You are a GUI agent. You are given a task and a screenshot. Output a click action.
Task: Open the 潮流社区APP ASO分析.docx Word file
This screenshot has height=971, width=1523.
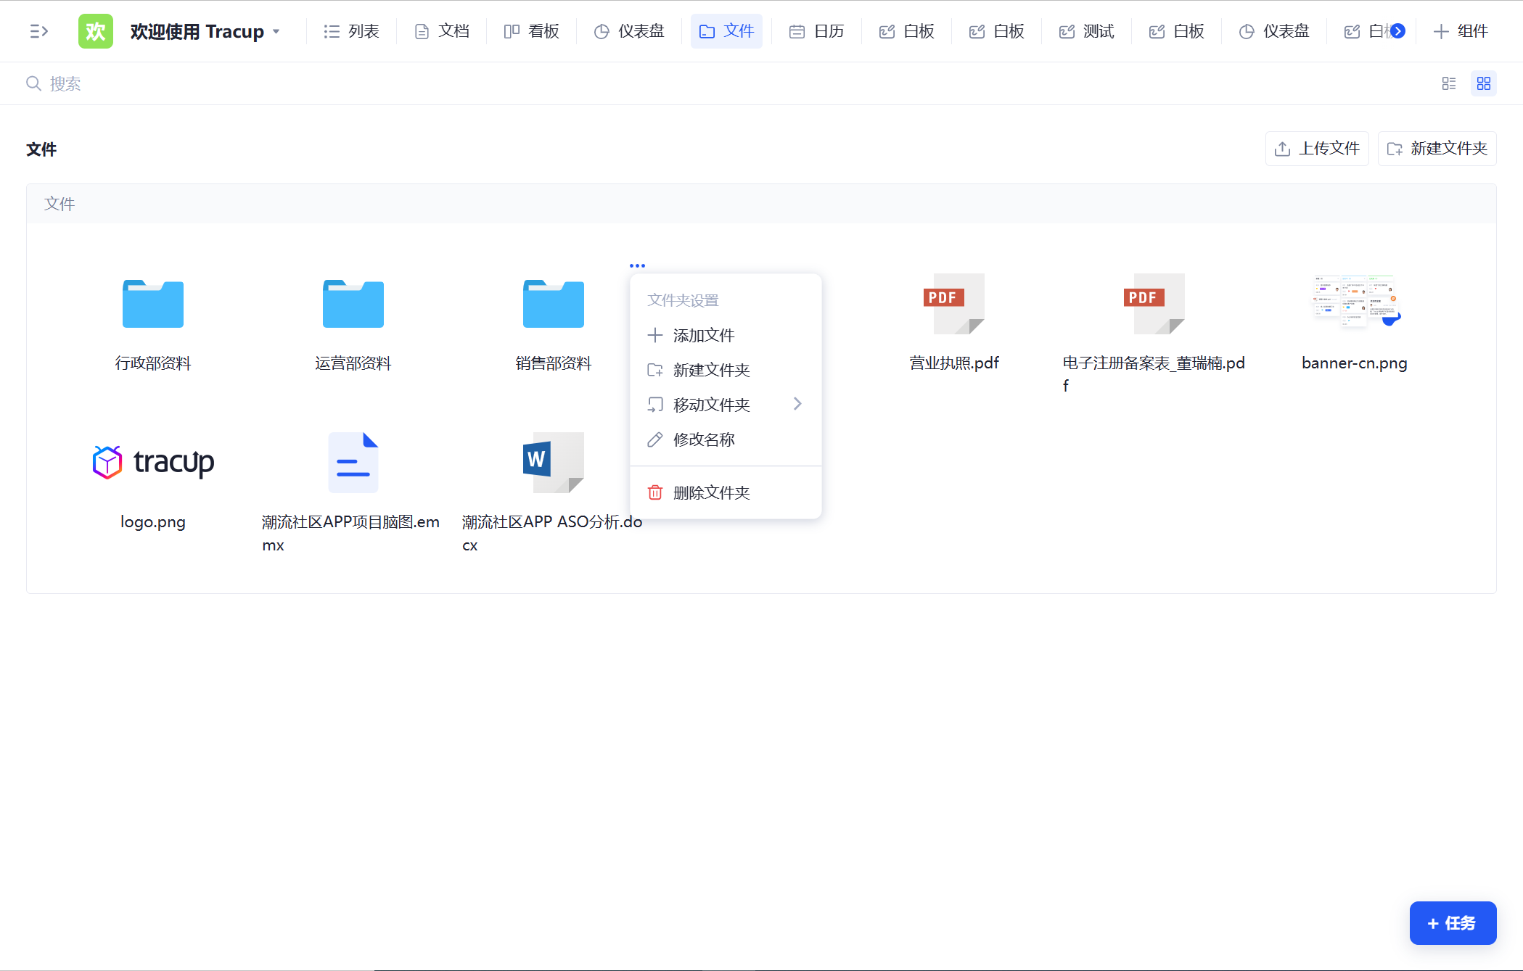554,463
